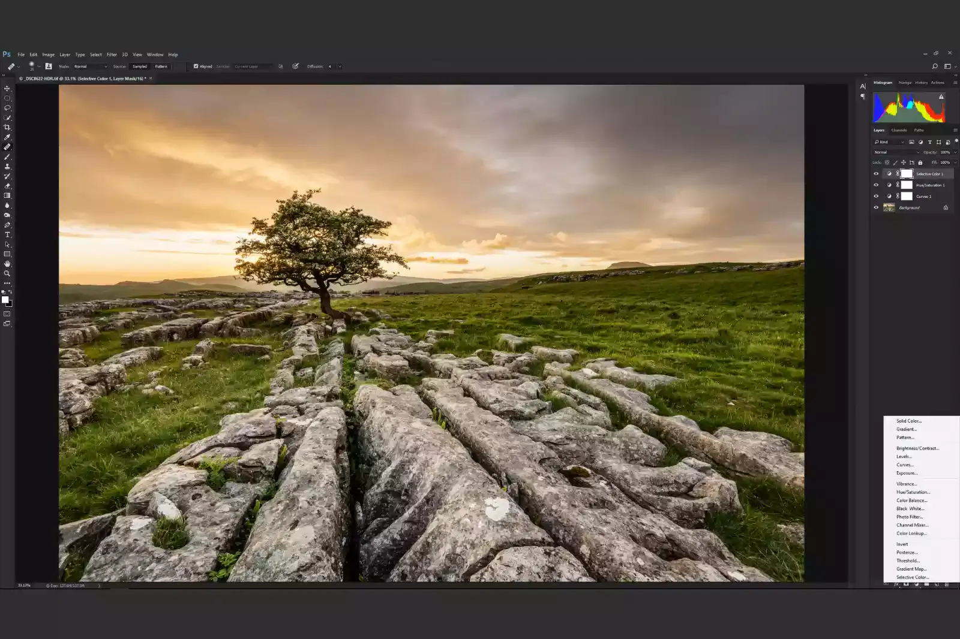Image resolution: width=960 pixels, height=639 pixels.
Task: Select the Eyedropper tool
Action: pos(7,137)
